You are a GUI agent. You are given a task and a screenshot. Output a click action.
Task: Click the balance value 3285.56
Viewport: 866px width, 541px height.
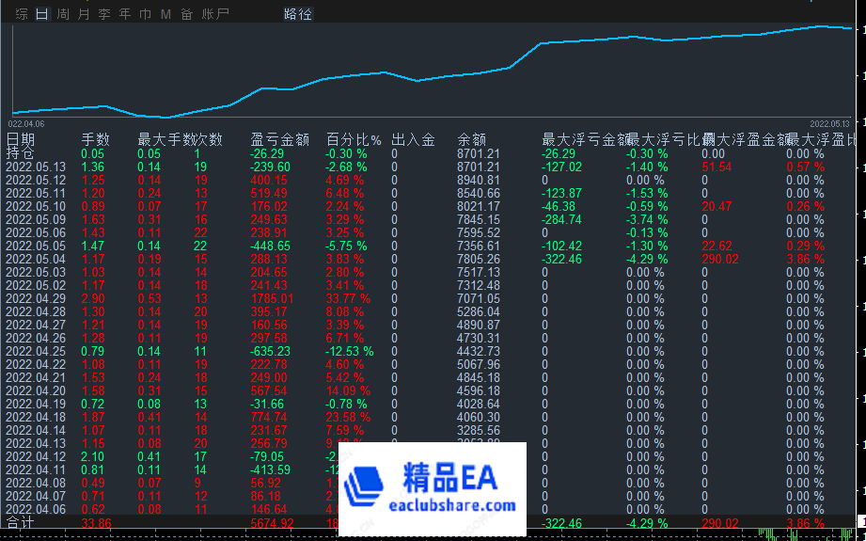(x=479, y=431)
